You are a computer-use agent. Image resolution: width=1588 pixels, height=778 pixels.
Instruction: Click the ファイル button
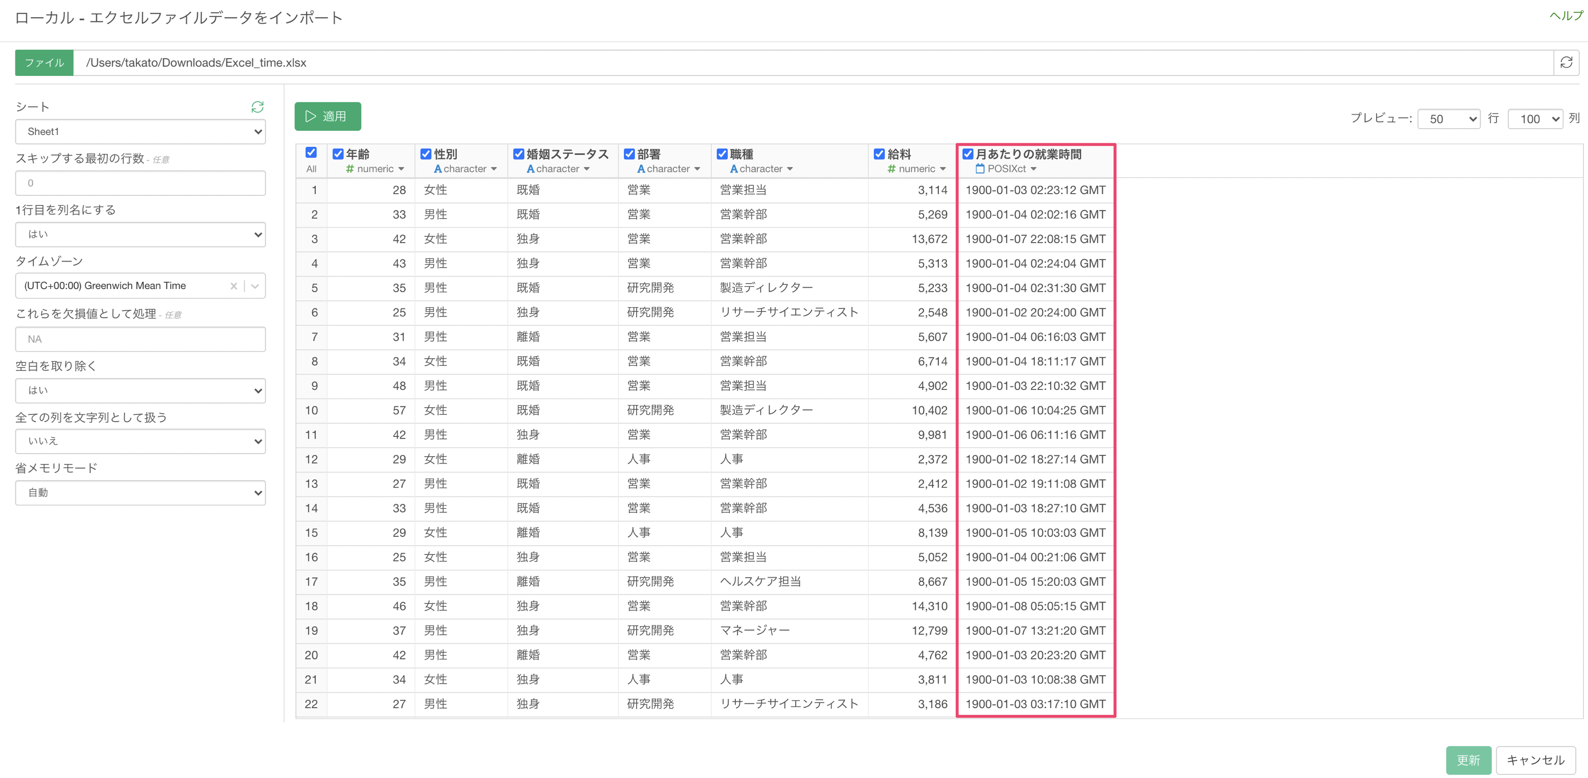[45, 62]
